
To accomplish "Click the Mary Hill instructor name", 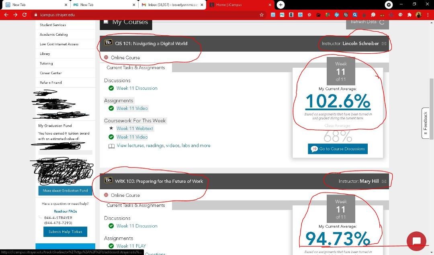I will coord(369,181).
